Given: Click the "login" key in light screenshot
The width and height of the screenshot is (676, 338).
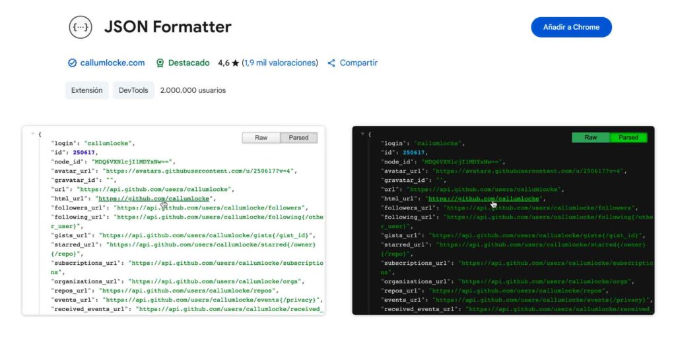Looking at the screenshot, I should pyautogui.click(x=64, y=143).
